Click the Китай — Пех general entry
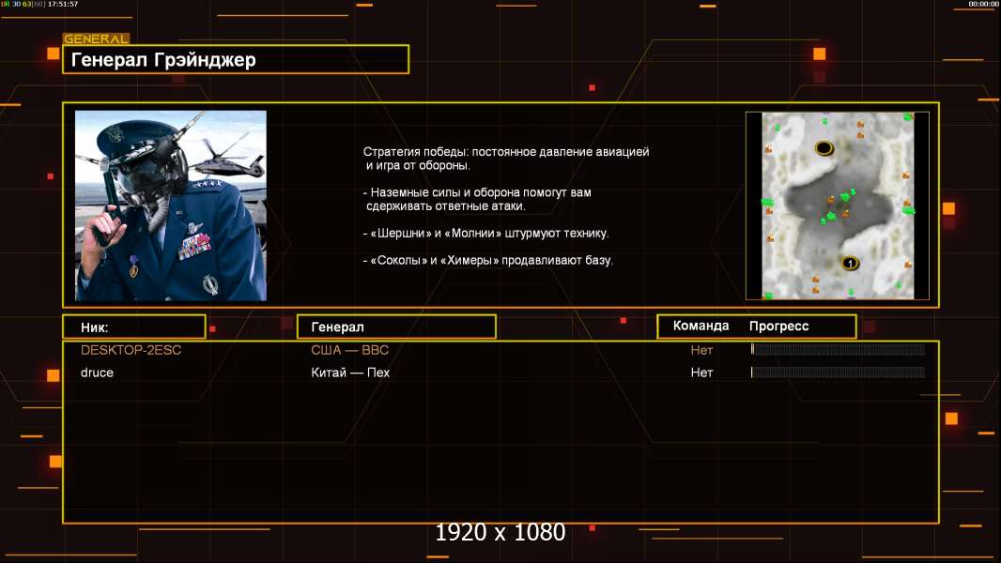This screenshot has width=1001, height=563. coord(350,373)
